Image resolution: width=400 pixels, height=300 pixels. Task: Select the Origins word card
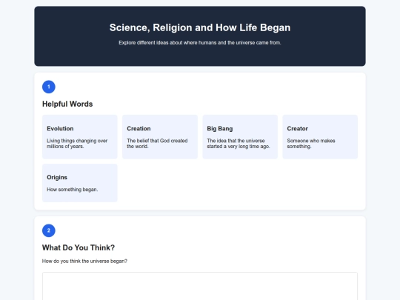pos(80,183)
